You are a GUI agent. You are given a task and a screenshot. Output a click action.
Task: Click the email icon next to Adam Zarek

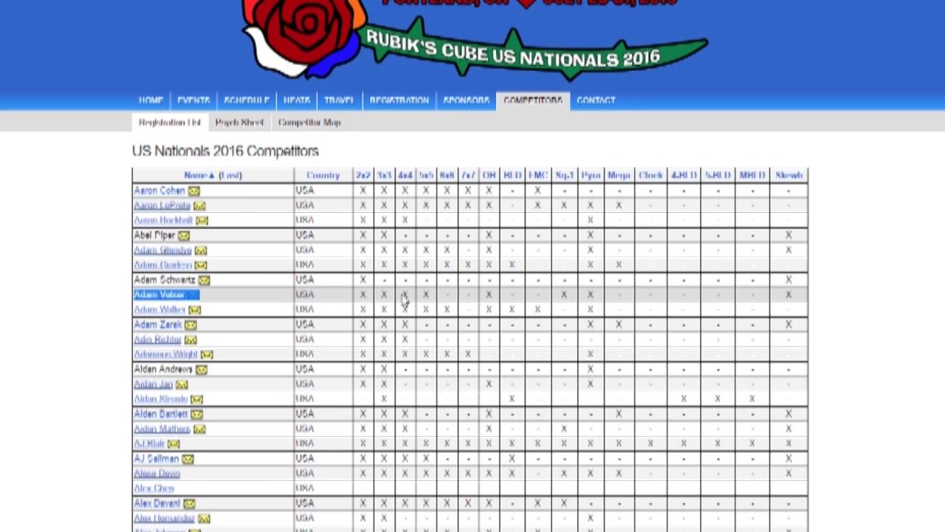[x=190, y=324]
